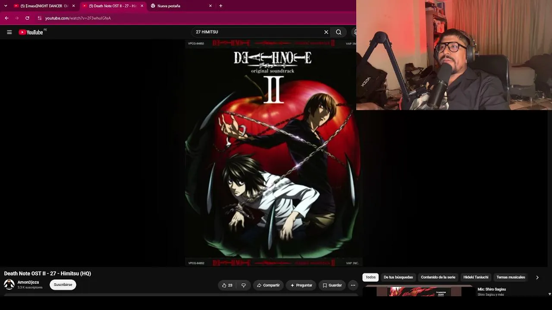Click the video title Death Note OST II - 27 - Himitsu (HQ)
The height and width of the screenshot is (310, 552).
(47, 273)
